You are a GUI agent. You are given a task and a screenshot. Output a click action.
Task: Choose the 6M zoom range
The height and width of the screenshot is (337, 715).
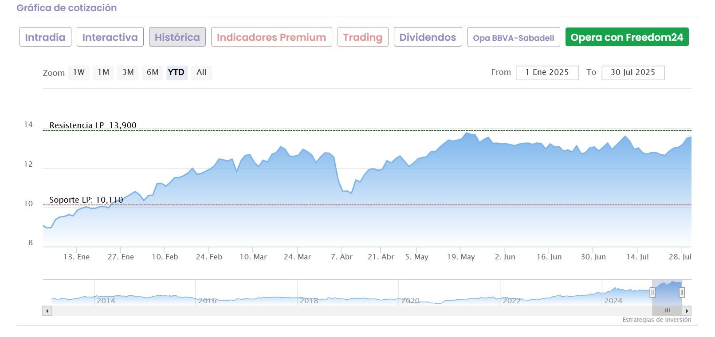click(152, 72)
